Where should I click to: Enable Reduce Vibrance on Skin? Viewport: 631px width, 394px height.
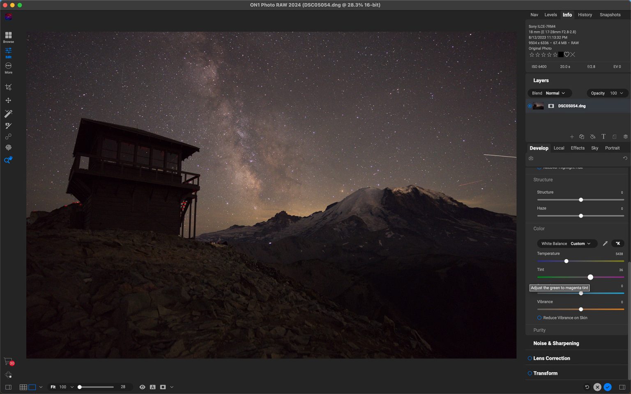point(539,318)
